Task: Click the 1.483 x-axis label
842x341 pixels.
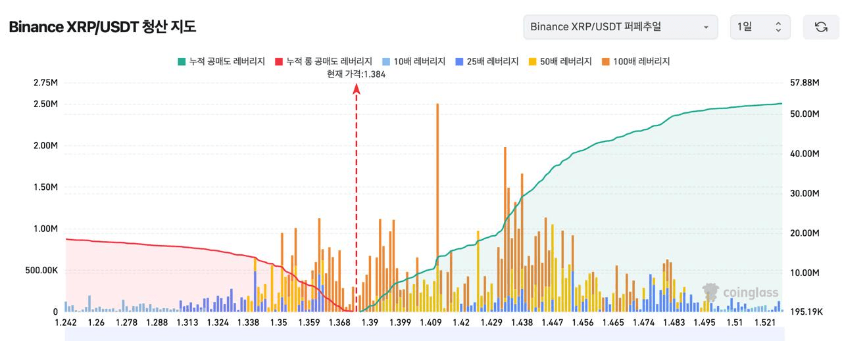Action: (x=674, y=323)
